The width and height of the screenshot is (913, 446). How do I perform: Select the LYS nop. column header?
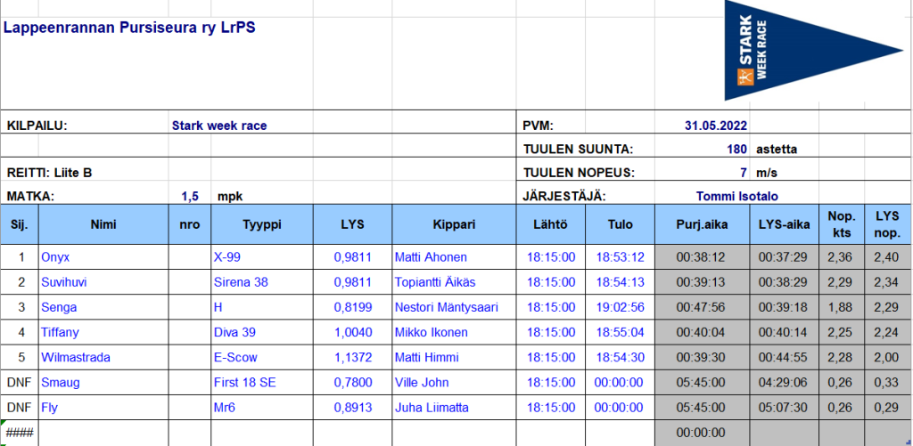(x=887, y=224)
